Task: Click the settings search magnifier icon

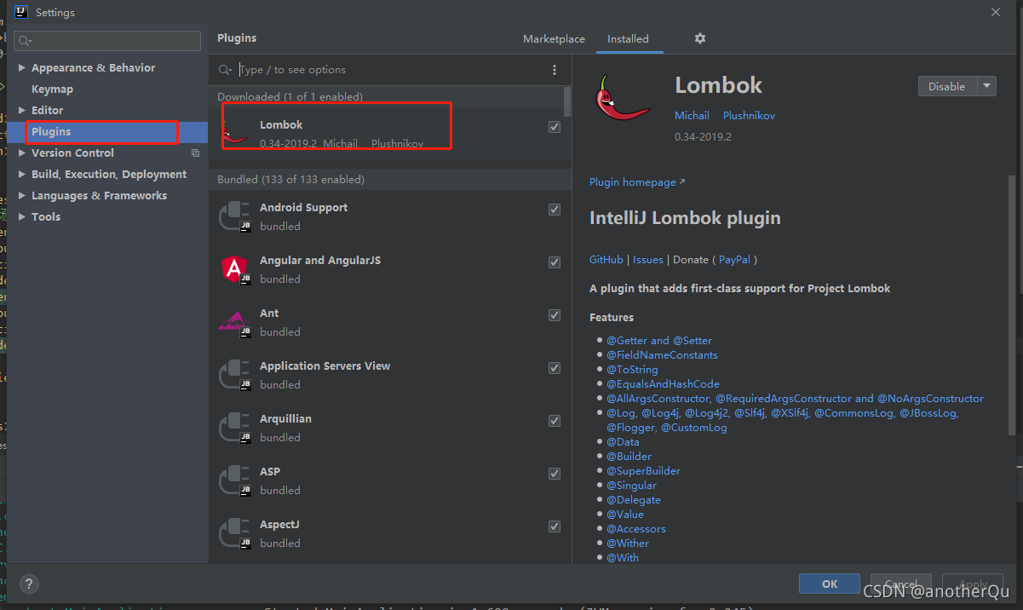Action: click(25, 41)
